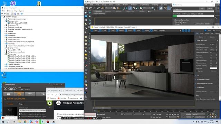Open Справка menu in Device Manager
This screenshot has height=124, width=221.
21,11
